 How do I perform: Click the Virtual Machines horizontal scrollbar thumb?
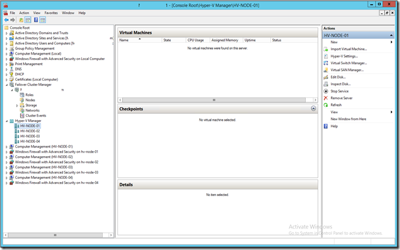pyautogui.click(x=214, y=100)
